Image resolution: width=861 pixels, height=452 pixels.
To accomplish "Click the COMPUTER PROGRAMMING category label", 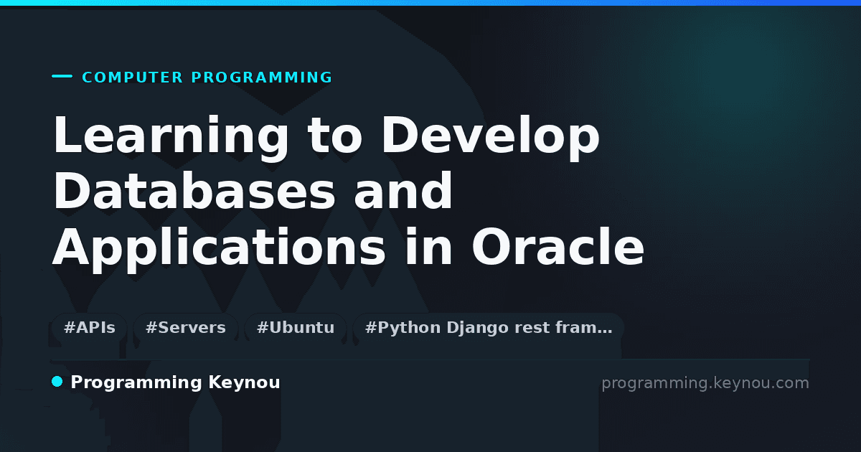I will (207, 77).
